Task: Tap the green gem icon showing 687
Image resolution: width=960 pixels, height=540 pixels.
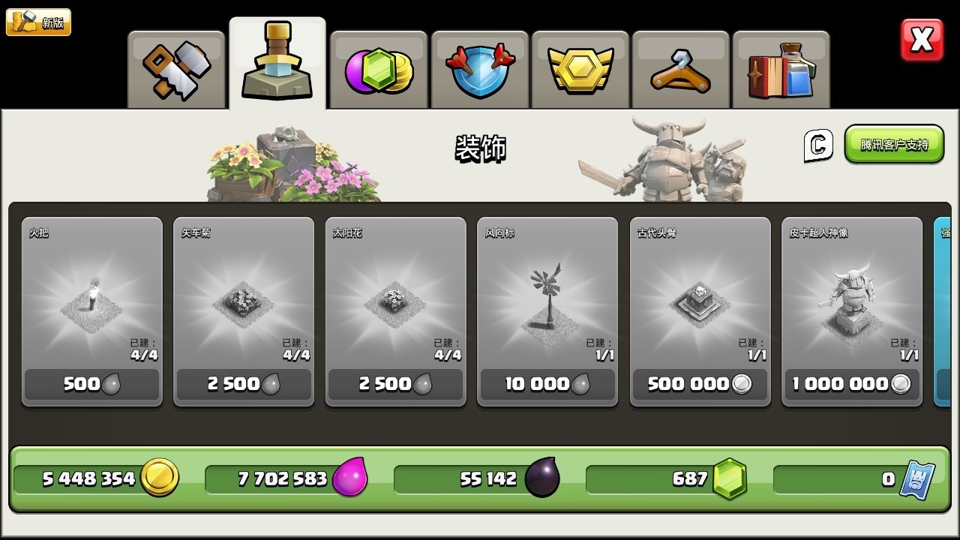Action: coord(730,478)
